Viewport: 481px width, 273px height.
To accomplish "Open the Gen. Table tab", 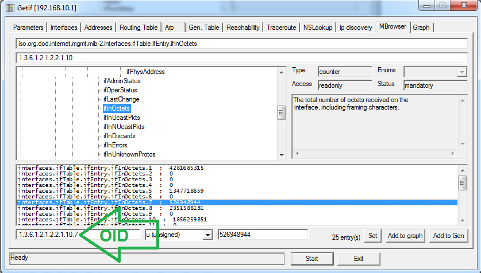I will (x=203, y=28).
